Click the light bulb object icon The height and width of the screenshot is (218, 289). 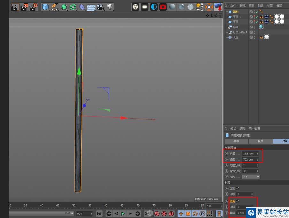click(x=110, y=7)
